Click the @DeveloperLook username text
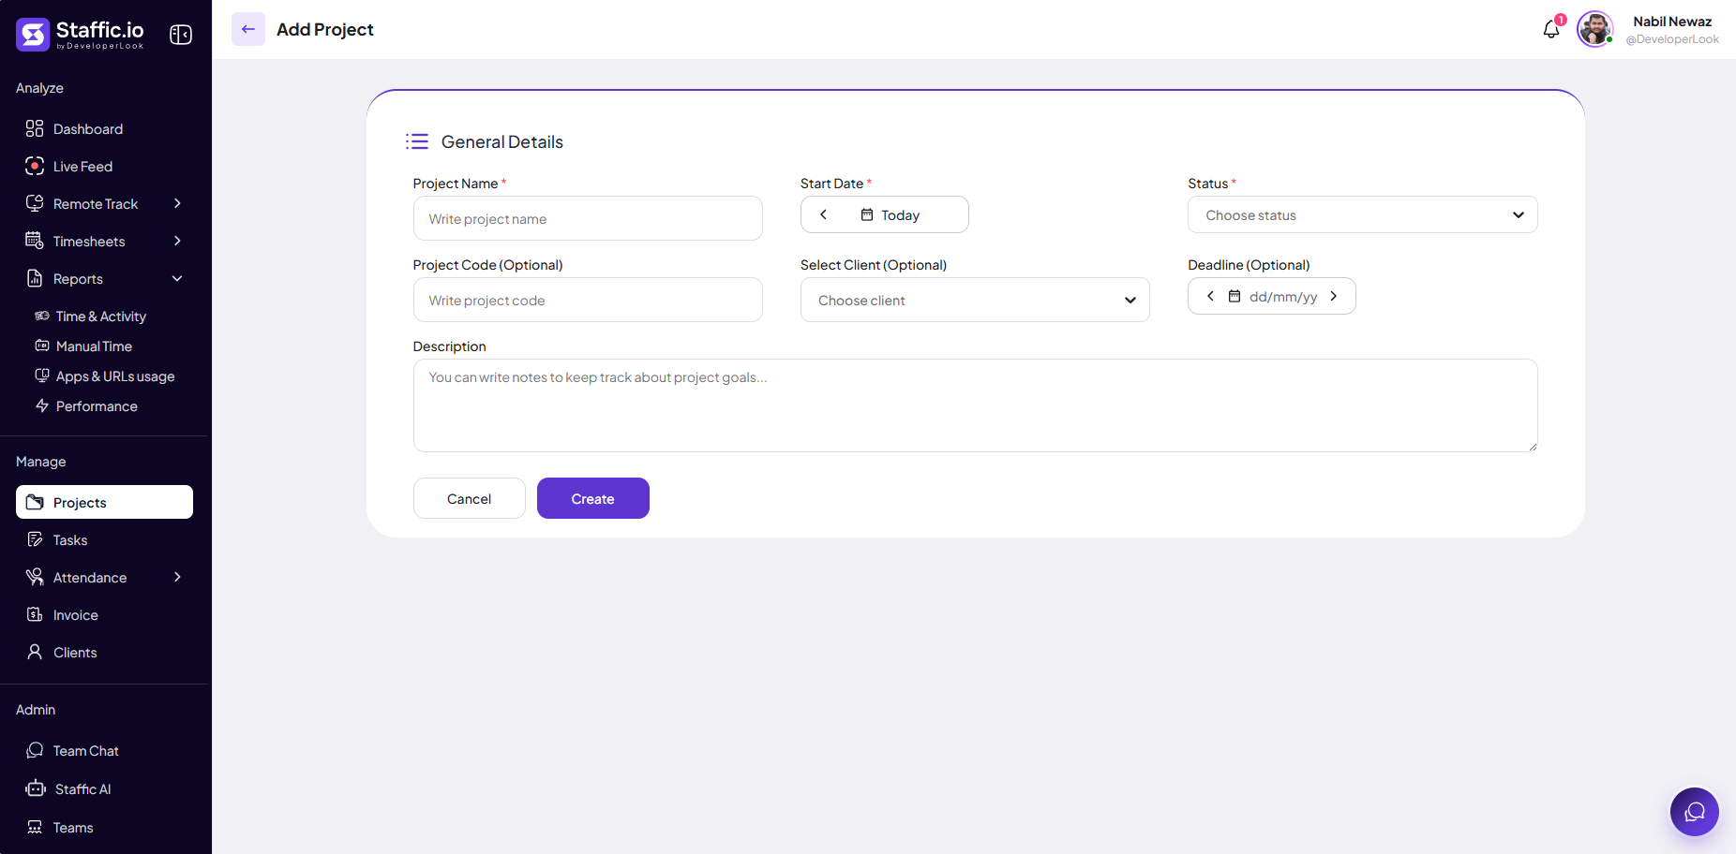The image size is (1736, 854). coord(1672,39)
